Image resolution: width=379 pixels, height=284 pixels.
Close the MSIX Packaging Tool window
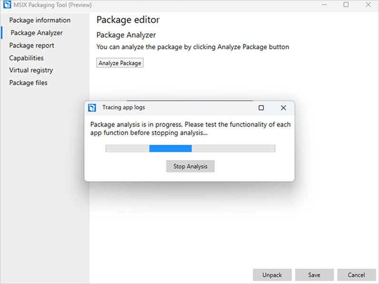pos(368,5)
